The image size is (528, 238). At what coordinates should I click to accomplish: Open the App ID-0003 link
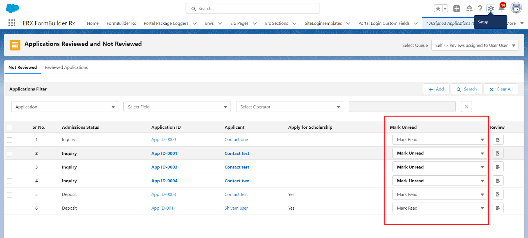coord(164,167)
